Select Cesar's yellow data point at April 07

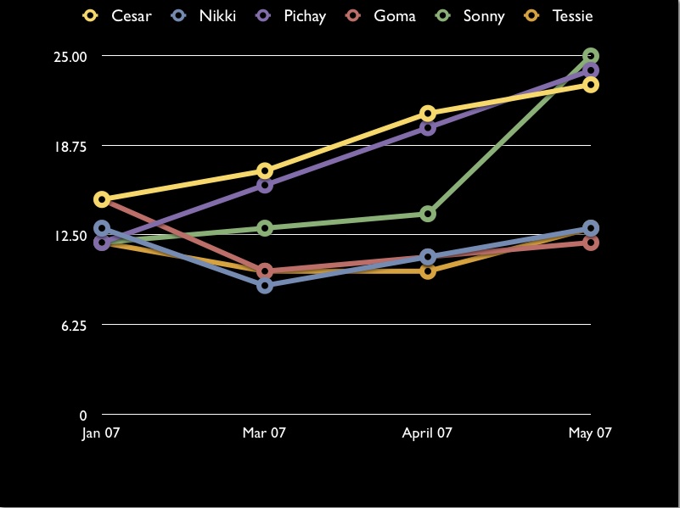click(428, 114)
